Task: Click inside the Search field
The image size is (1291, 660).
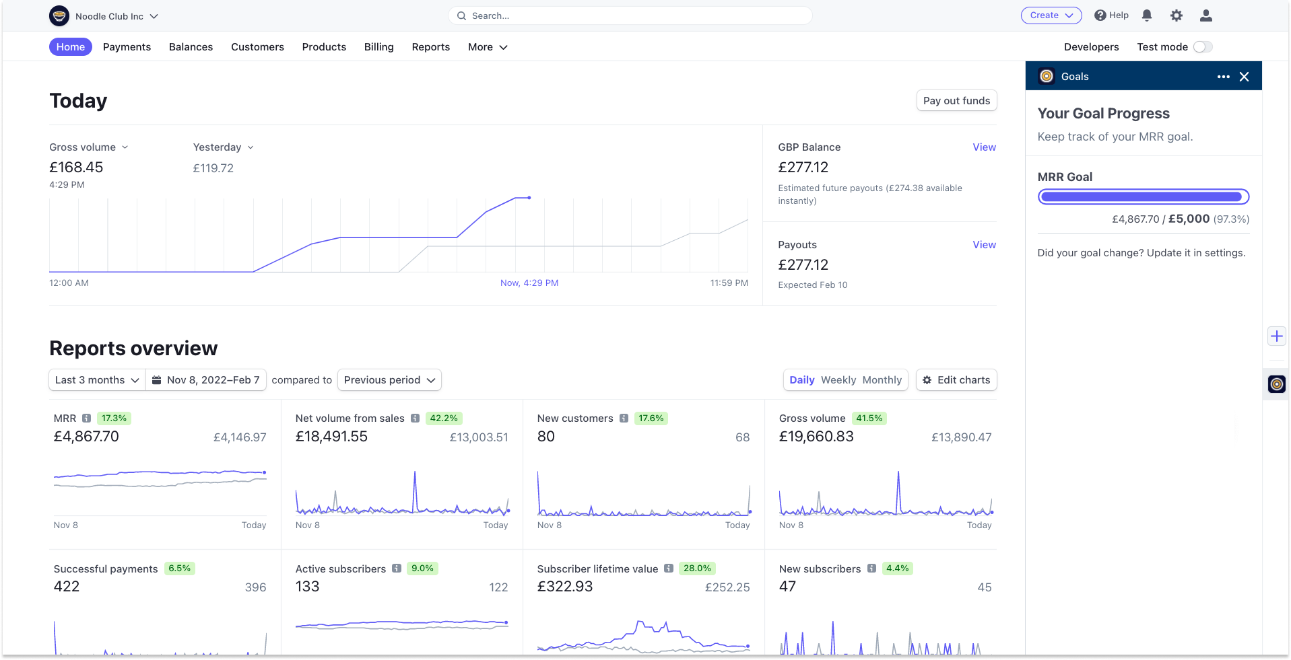Action: point(629,15)
